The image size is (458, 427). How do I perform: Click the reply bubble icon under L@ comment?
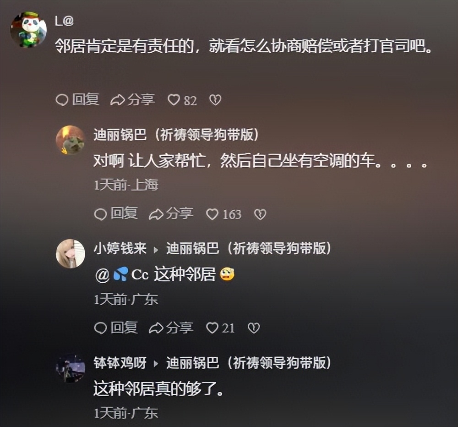62,100
